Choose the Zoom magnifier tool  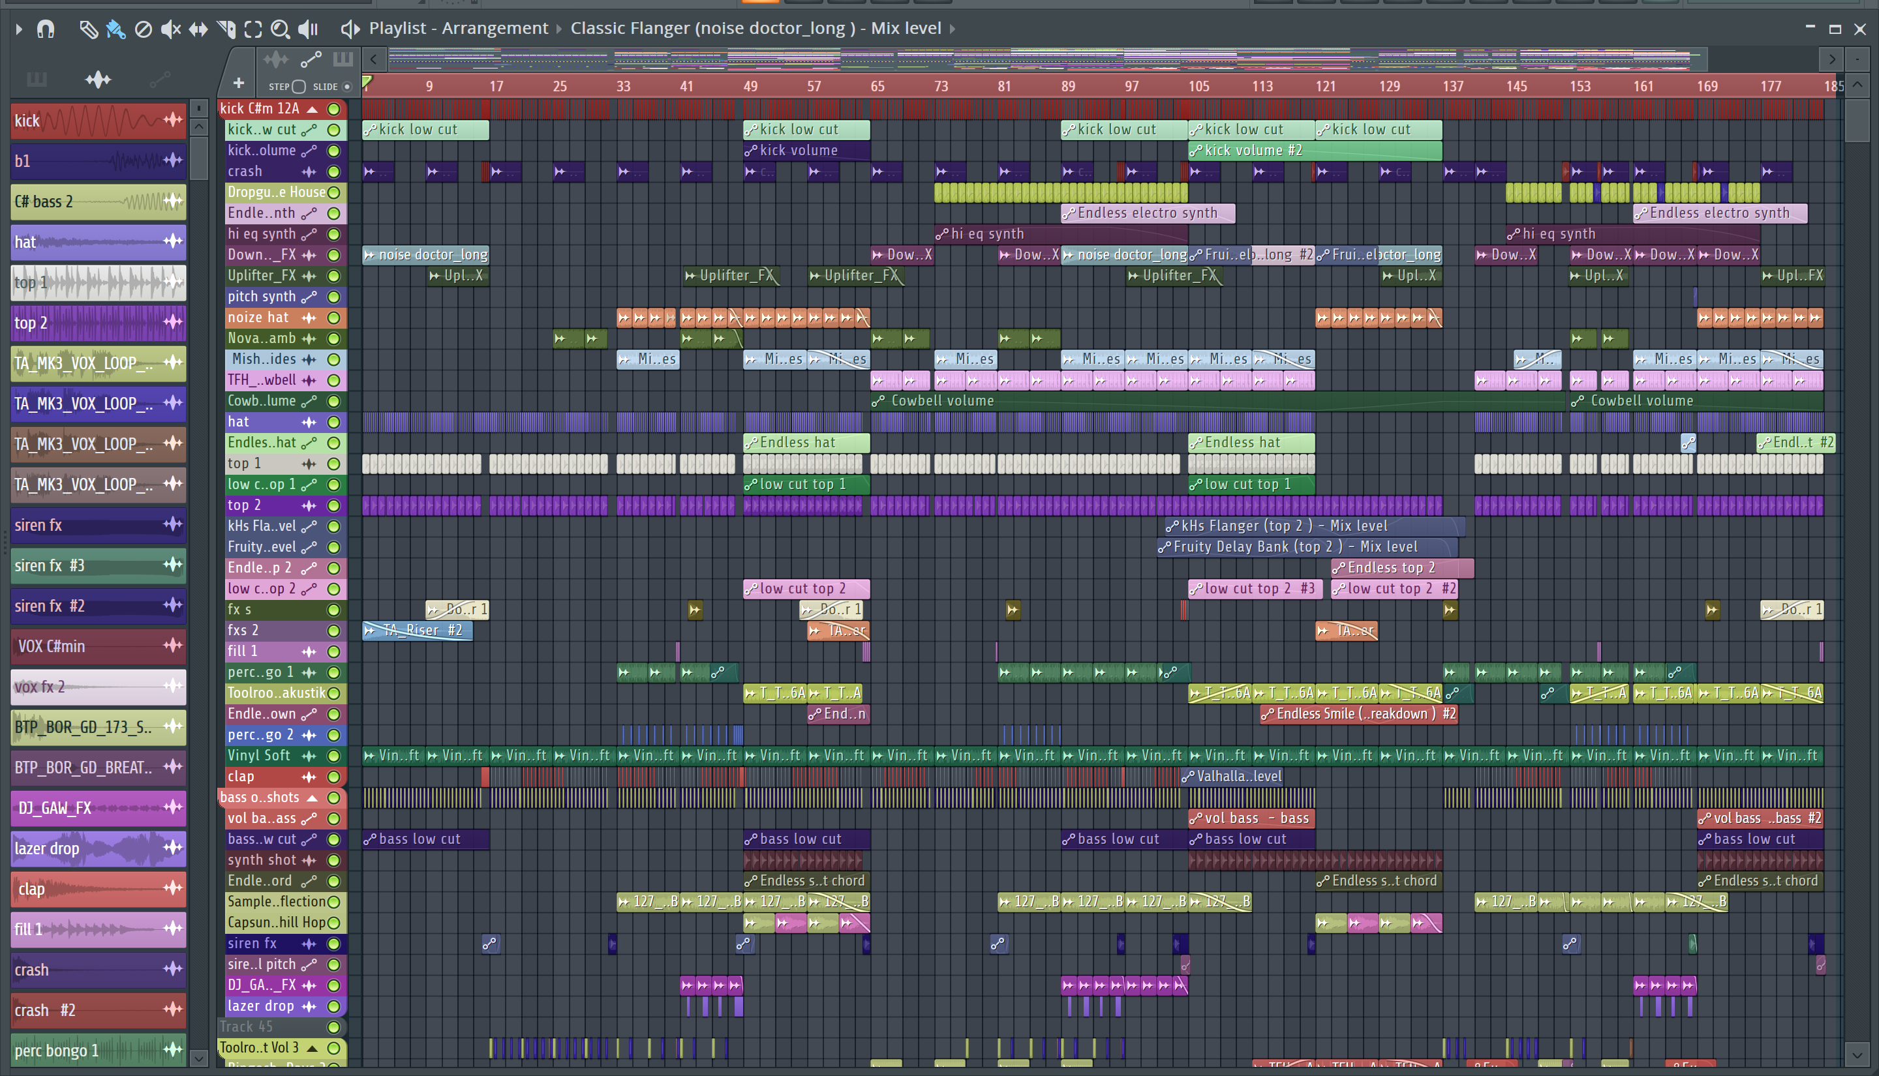pos(279,29)
